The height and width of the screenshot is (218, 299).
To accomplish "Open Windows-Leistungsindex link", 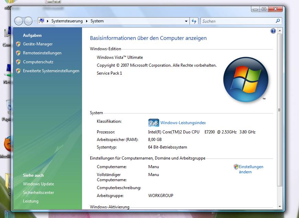I will coord(183,123).
